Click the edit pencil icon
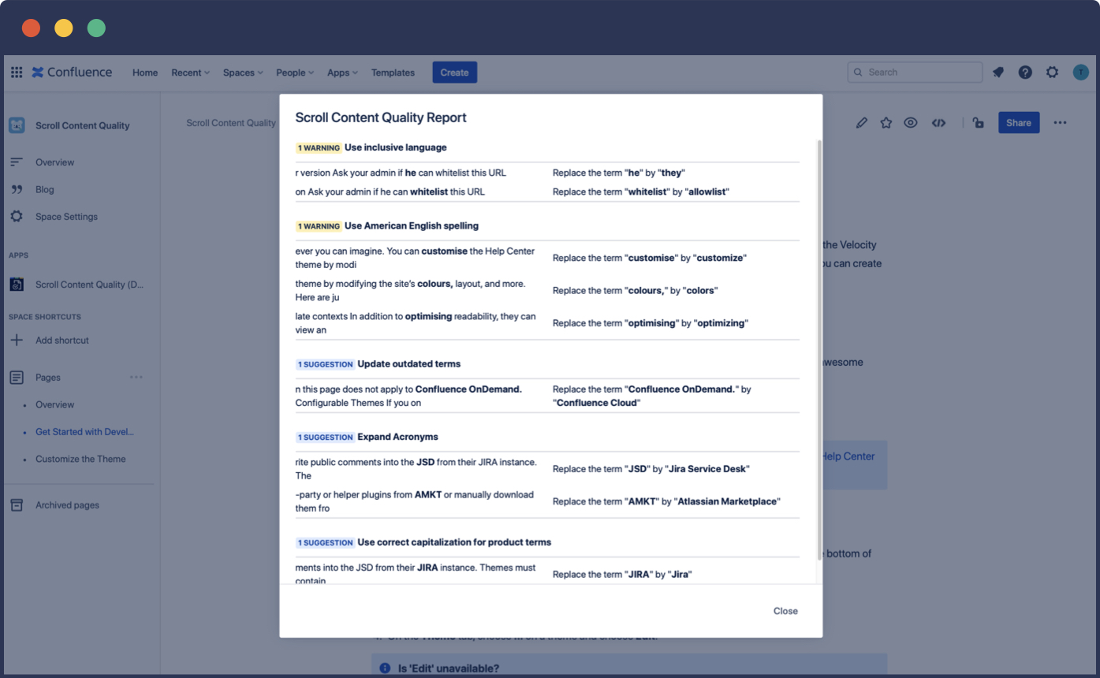Screen dimensions: 1100x678 (862, 123)
